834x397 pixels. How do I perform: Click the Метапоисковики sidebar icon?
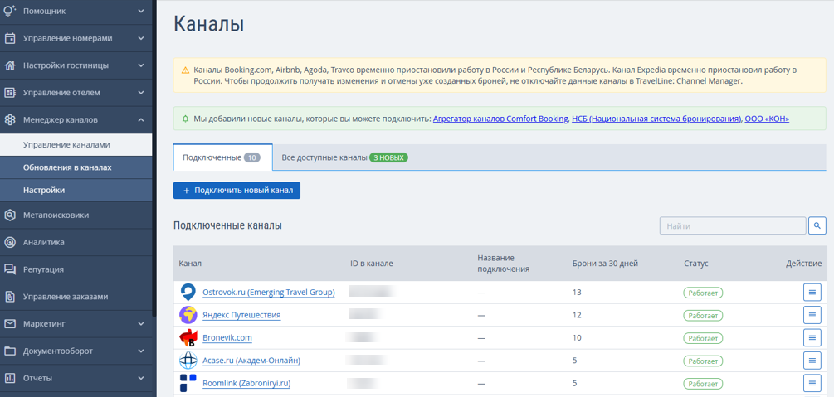(x=10, y=215)
